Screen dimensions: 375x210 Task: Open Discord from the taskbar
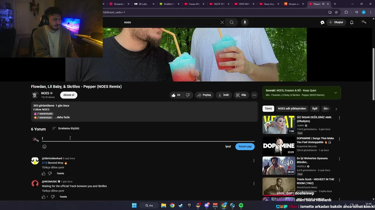click(x=207, y=205)
